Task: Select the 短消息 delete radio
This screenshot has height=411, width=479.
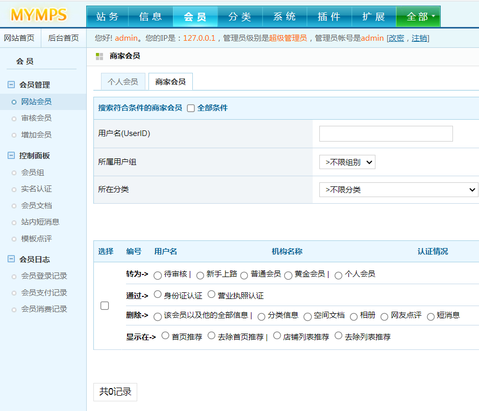Action: tap(431, 317)
